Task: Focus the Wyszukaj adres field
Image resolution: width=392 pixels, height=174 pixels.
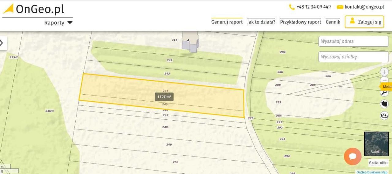Action: pos(353,41)
